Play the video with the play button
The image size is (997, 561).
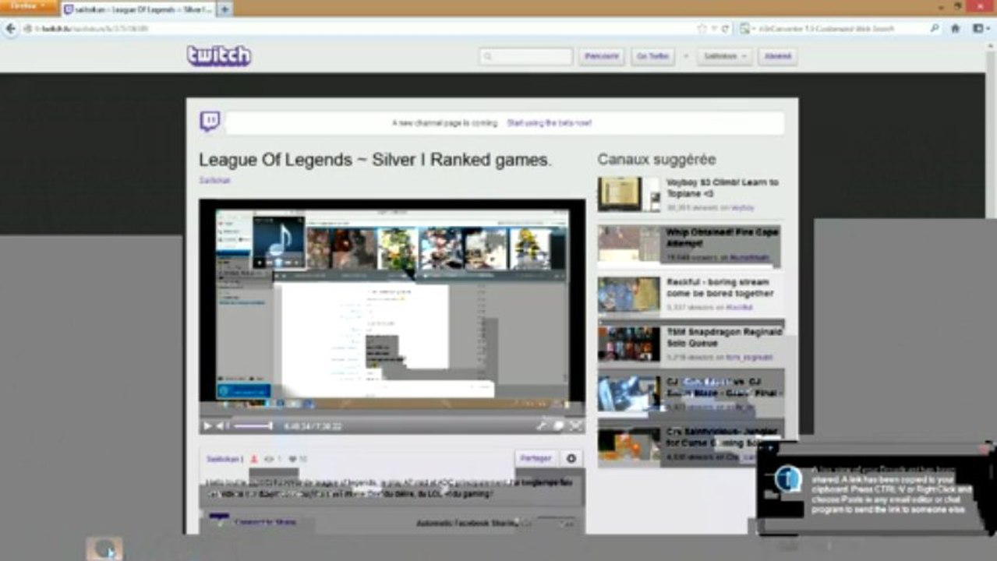point(207,426)
